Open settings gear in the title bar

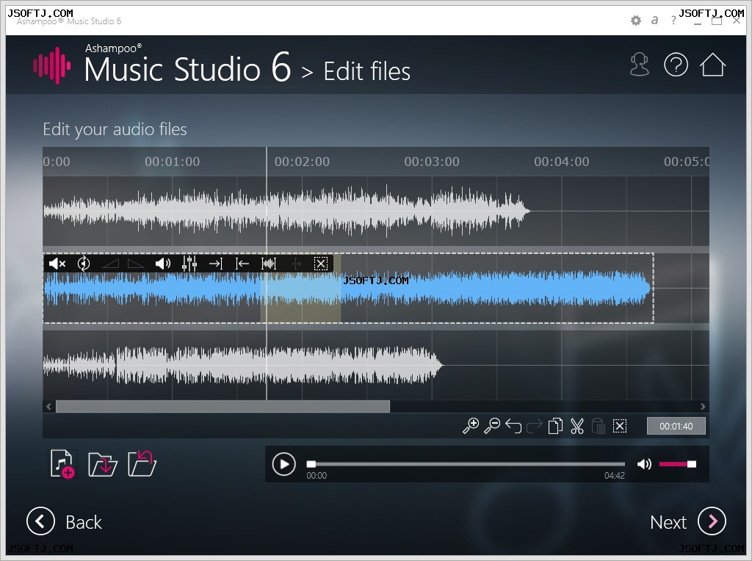coord(635,21)
